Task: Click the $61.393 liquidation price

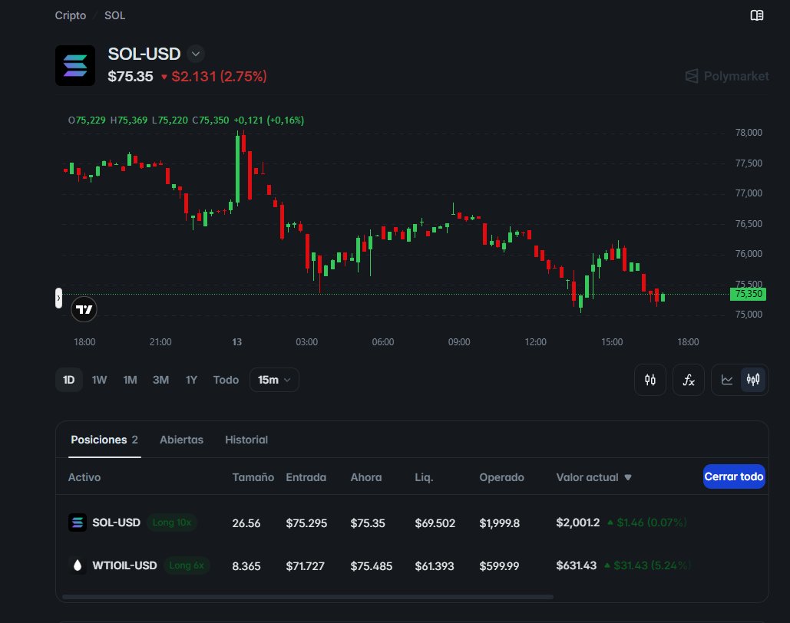Action: (x=435, y=566)
